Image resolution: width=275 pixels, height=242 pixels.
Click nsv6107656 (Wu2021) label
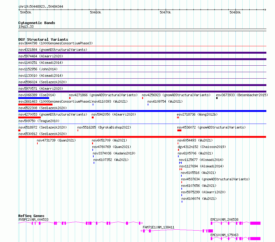[199, 186]
